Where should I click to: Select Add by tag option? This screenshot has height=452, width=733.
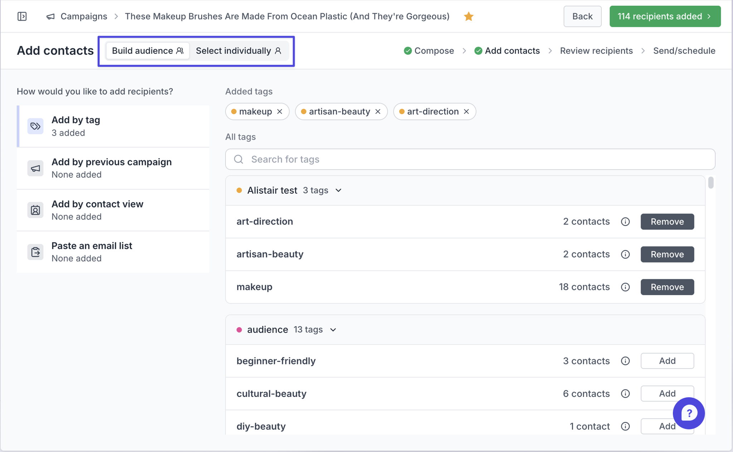113,126
